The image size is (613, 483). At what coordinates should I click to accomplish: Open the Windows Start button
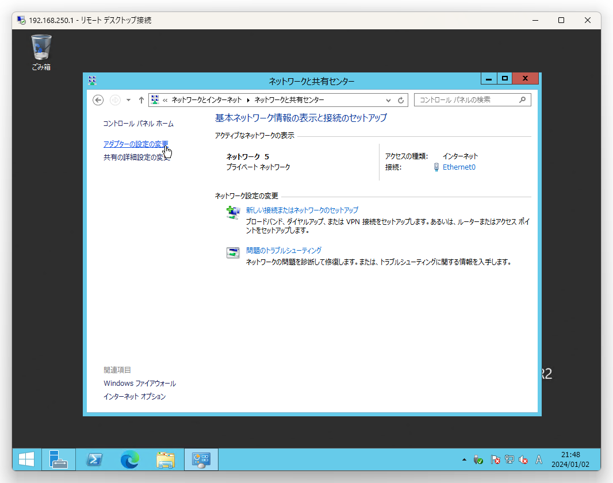[26, 459]
